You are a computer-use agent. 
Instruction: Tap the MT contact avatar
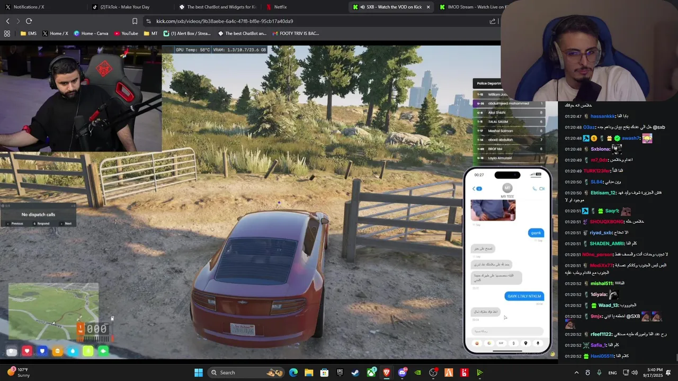pos(507,188)
